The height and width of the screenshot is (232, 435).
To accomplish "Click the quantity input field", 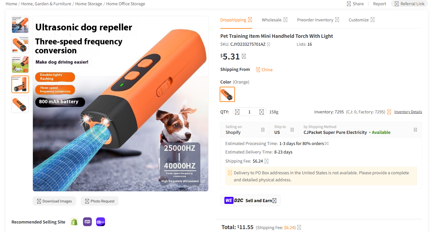I will point(249,112).
